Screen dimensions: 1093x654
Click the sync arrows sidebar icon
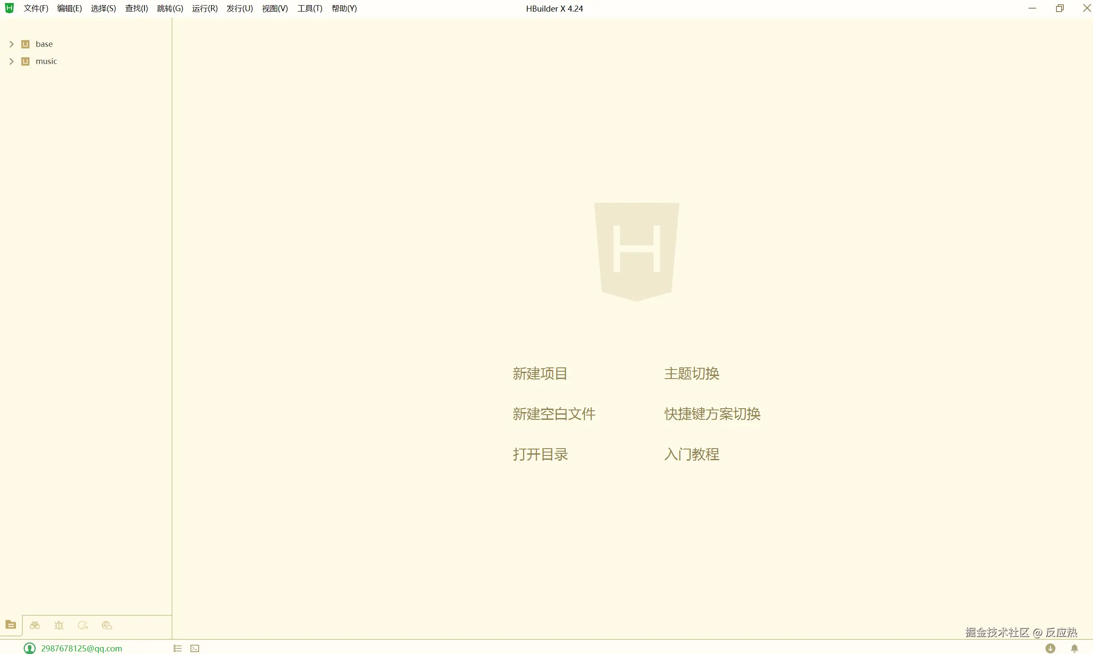tap(83, 625)
